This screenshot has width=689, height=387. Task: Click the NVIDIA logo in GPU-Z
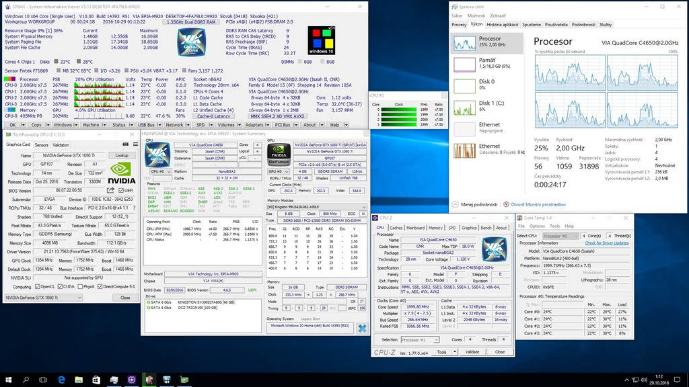pos(122,173)
